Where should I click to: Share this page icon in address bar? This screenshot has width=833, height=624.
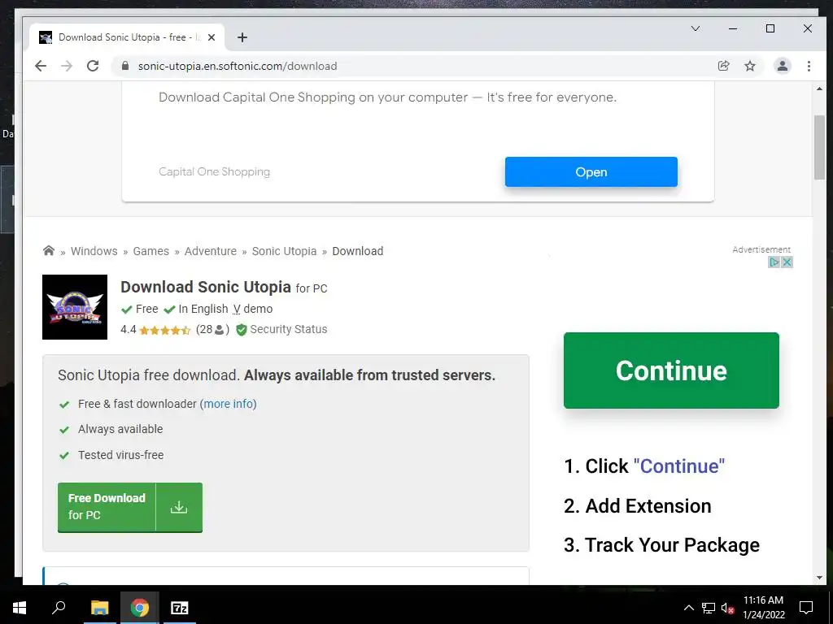click(723, 66)
